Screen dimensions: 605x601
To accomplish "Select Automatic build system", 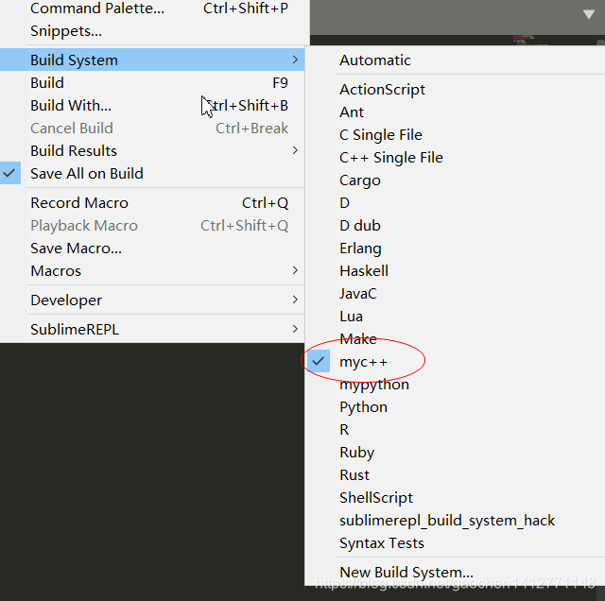I will pos(455,60).
